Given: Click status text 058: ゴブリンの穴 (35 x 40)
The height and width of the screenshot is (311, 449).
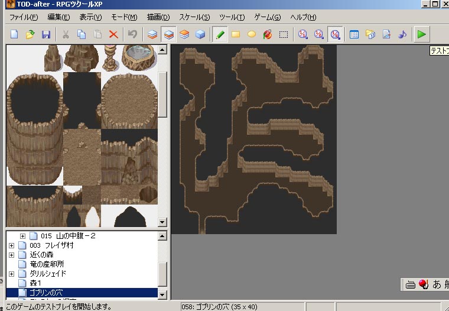Looking at the screenshot, I should pos(219,307).
